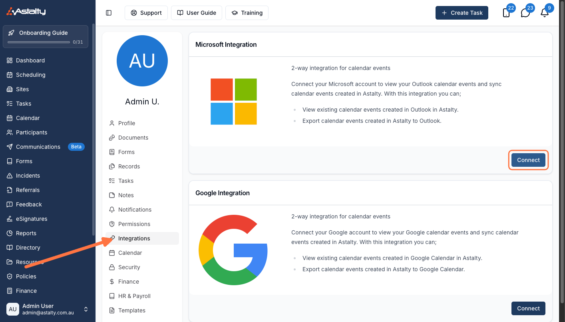Click the rocket icon in Onboarding Guide

[x=11, y=33]
